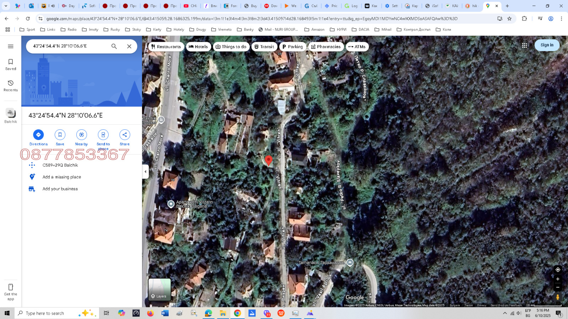The height and width of the screenshot is (319, 568).
Task: Toggle the Layers map view thumbnail
Action: point(159,289)
